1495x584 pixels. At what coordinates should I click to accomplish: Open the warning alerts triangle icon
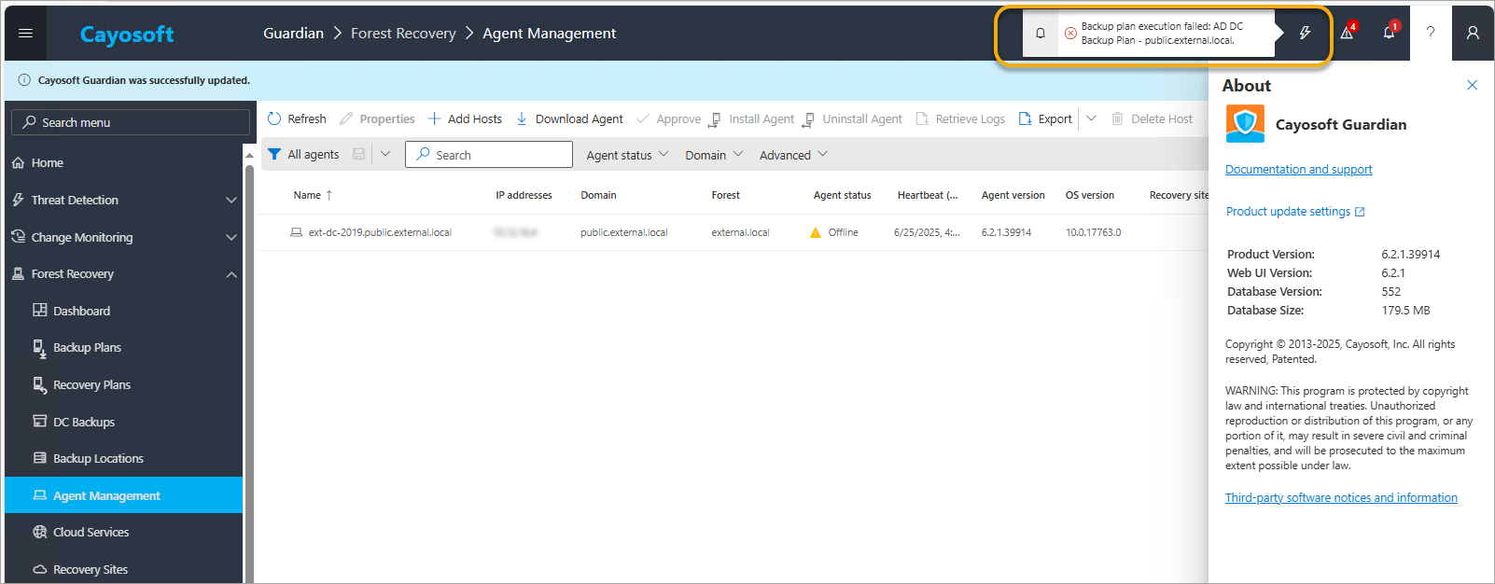pyautogui.click(x=1348, y=33)
